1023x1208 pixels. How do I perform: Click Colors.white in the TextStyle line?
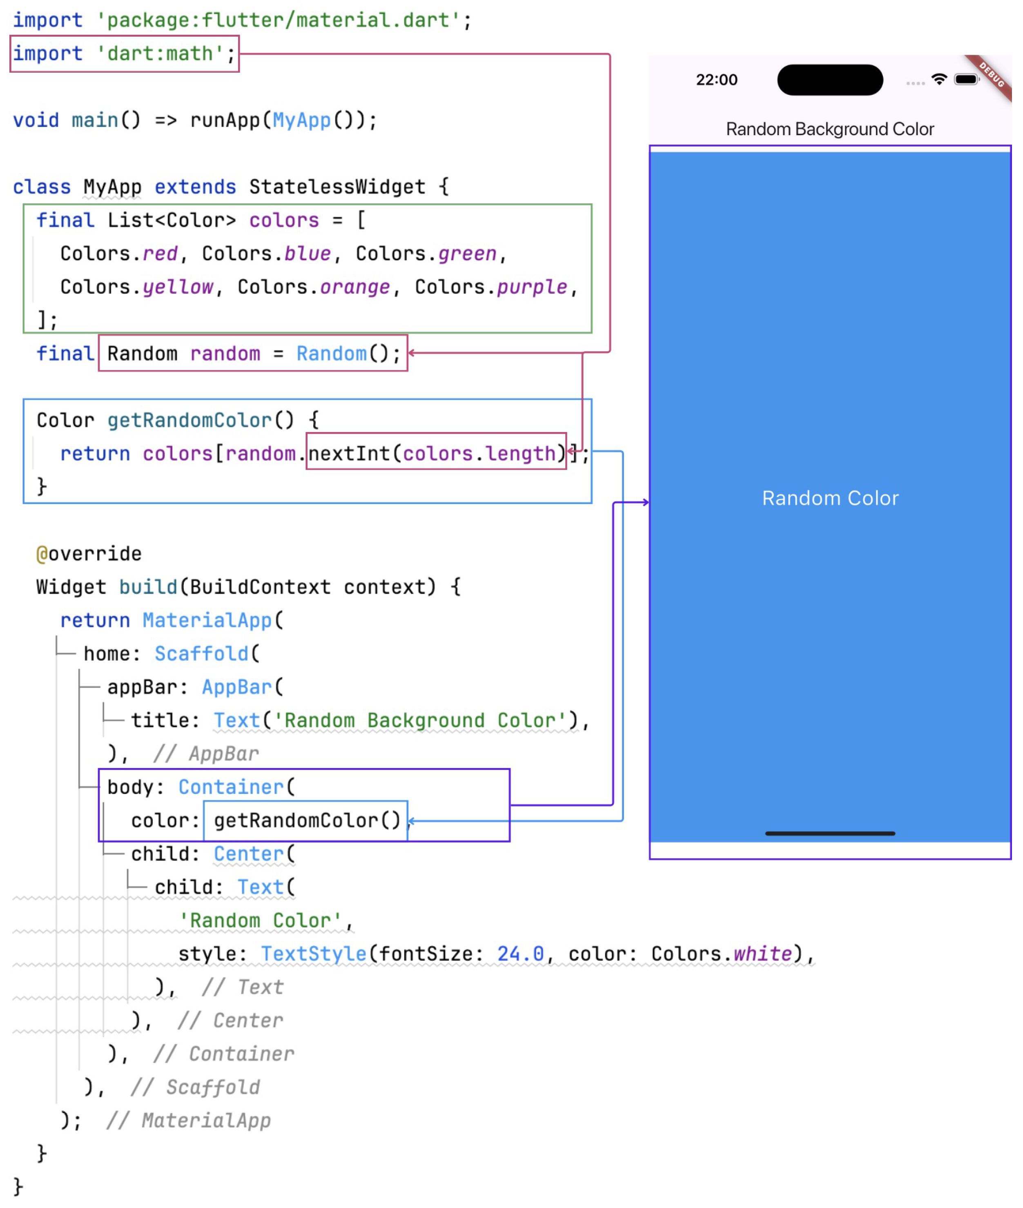click(722, 954)
